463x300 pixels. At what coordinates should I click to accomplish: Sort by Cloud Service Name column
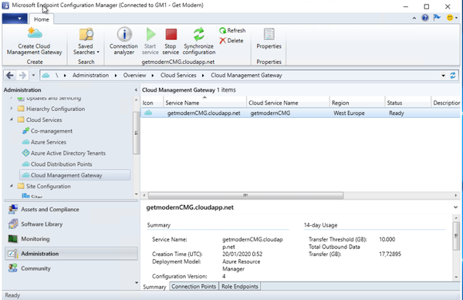coord(288,103)
